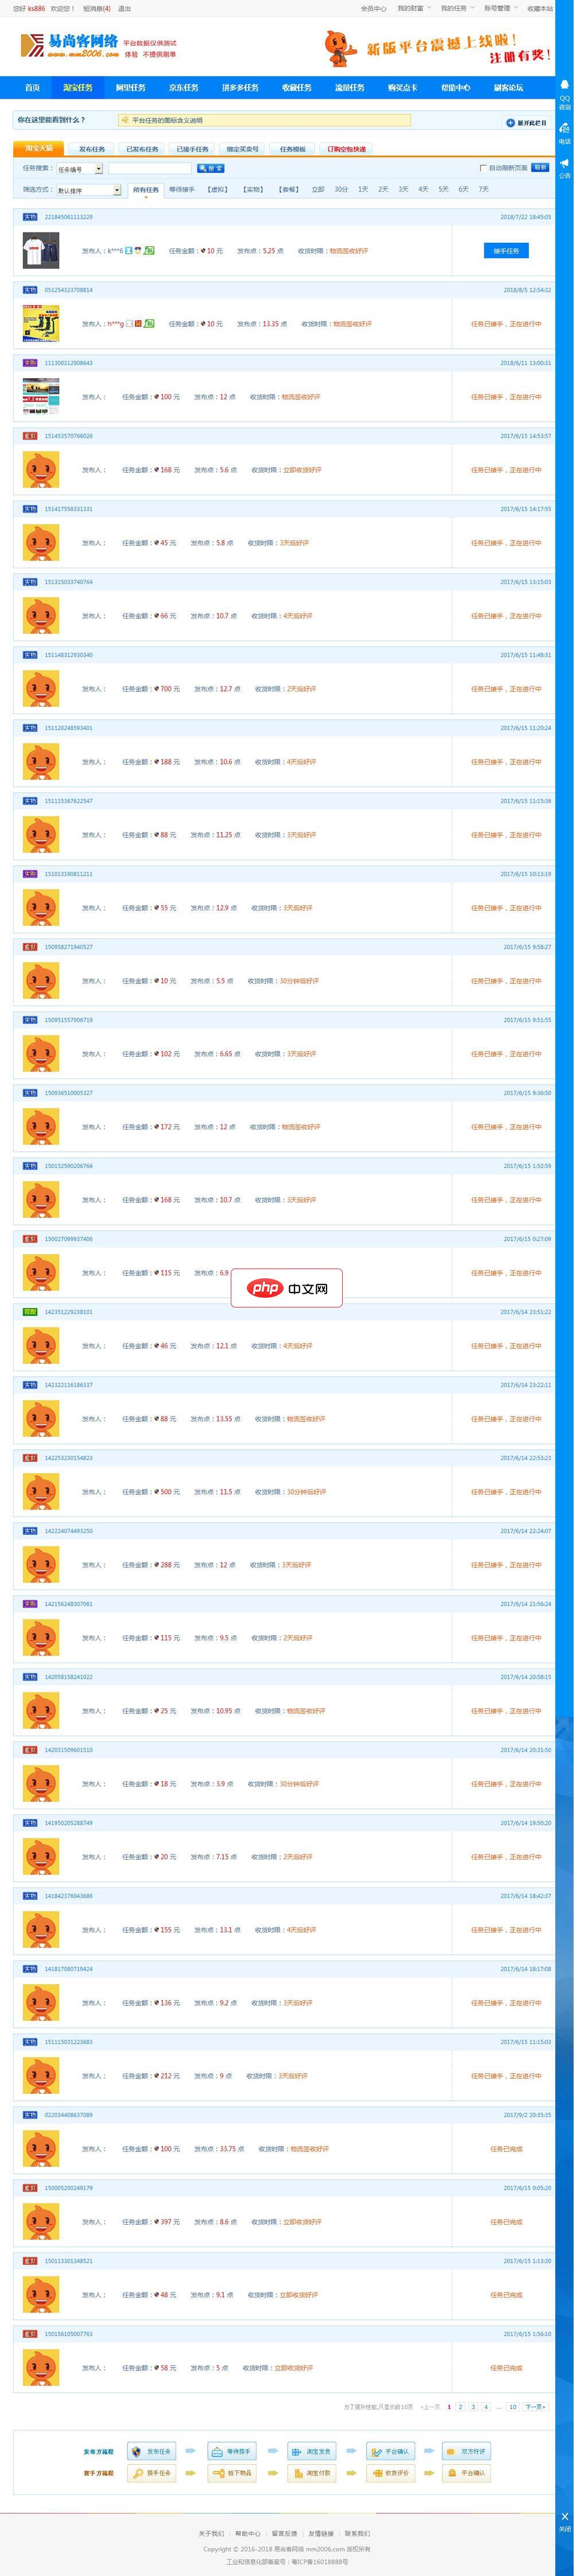Close the right sidebar with X icon

(565, 2516)
